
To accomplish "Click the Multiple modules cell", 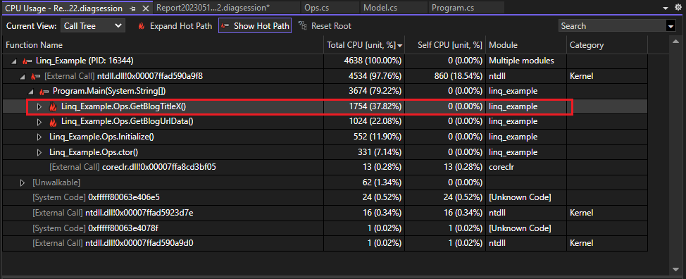I will [x=526, y=61].
